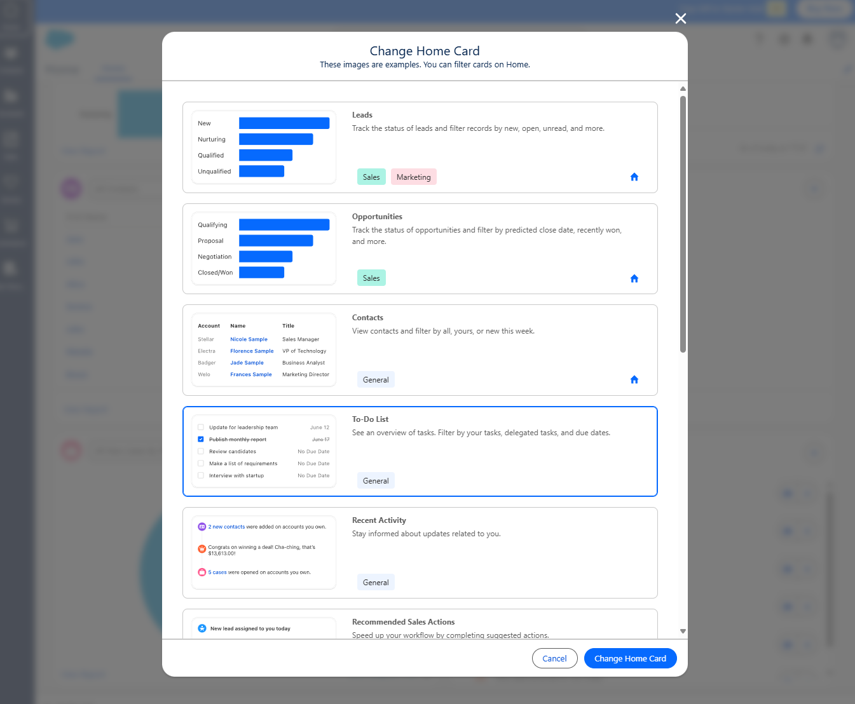Viewport: 855px width, 704px height.
Task: Click the dialog scrollbar's down arrow
Action: 683,632
